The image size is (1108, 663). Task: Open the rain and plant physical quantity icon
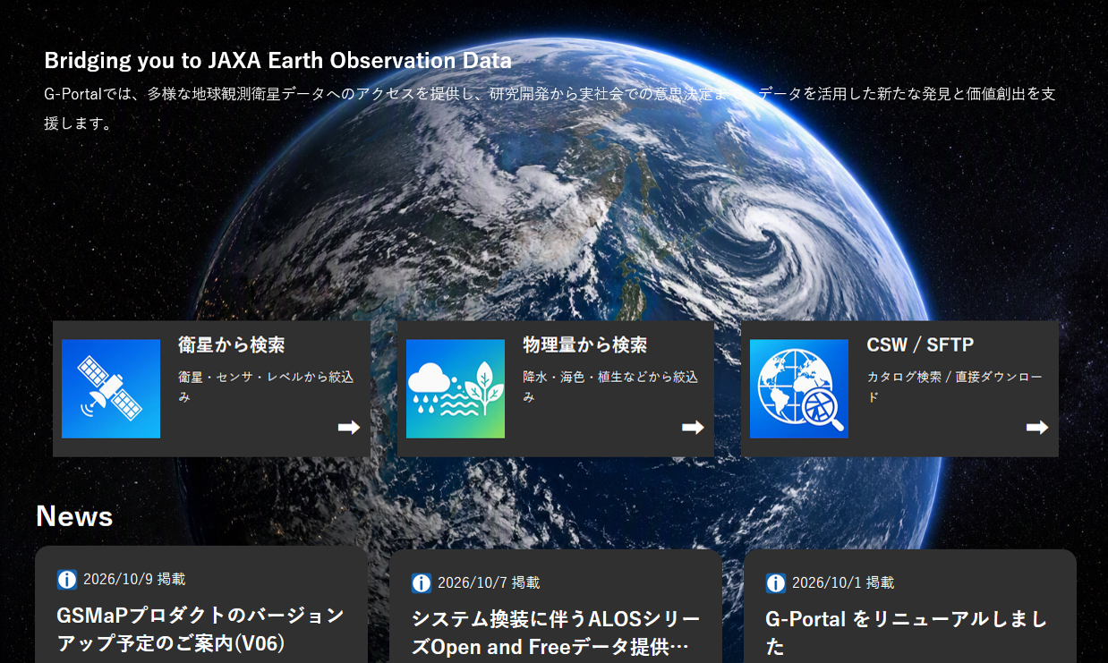point(456,389)
